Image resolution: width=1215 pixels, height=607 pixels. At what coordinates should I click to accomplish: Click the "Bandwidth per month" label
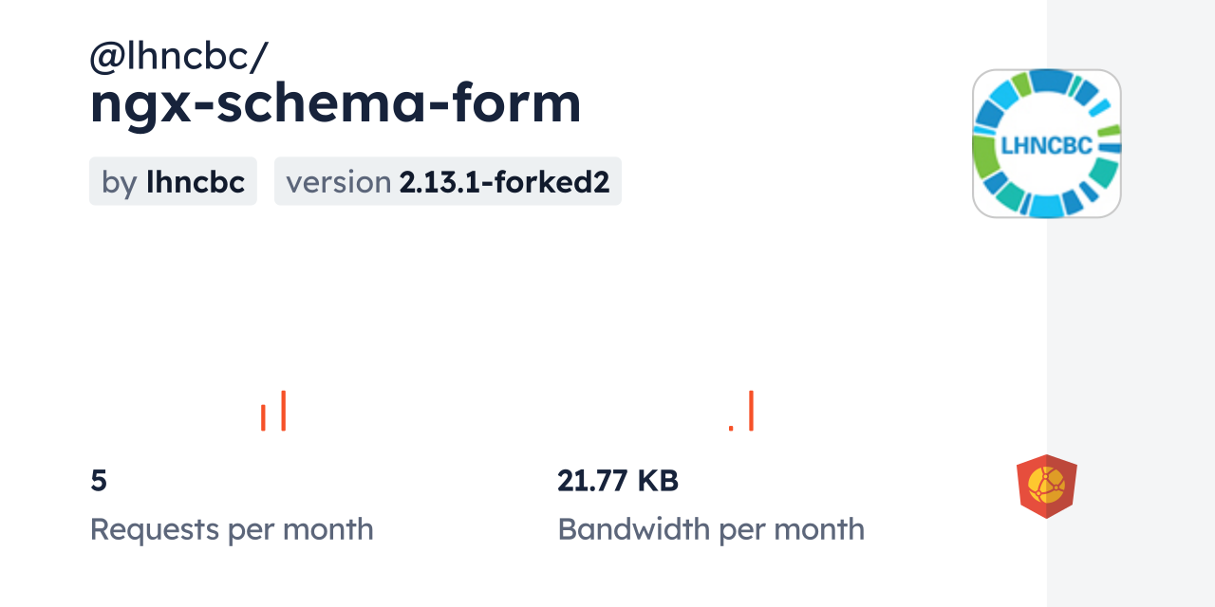tap(711, 529)
